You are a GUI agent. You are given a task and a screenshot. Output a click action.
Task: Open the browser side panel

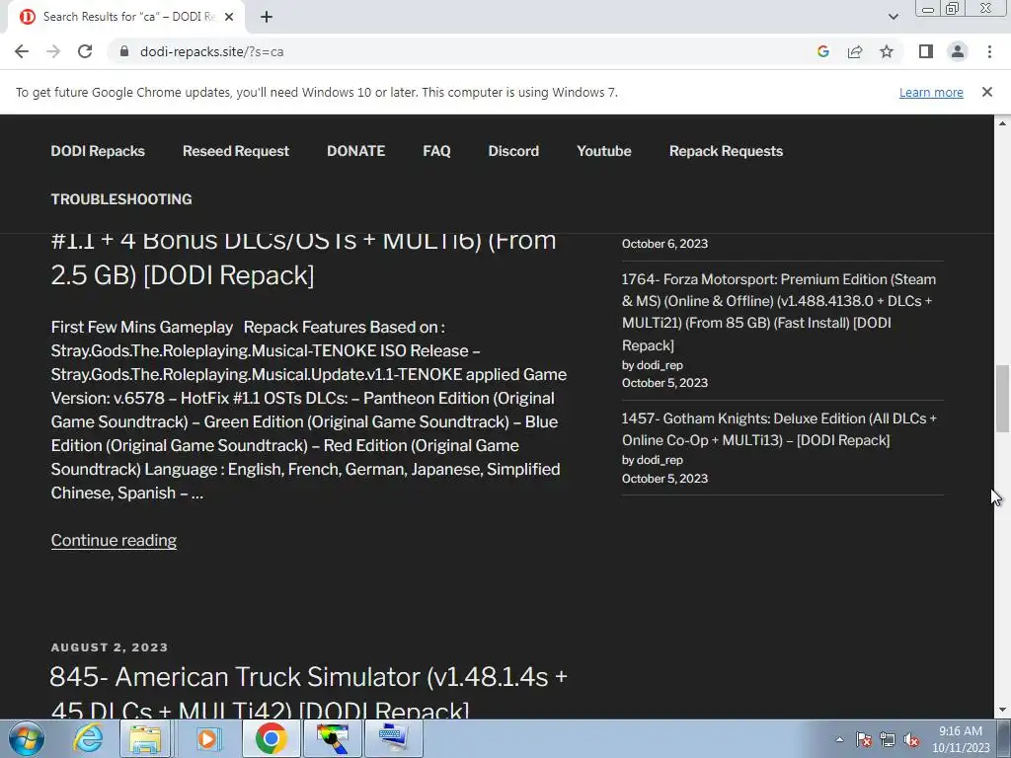tap(926, 51)
